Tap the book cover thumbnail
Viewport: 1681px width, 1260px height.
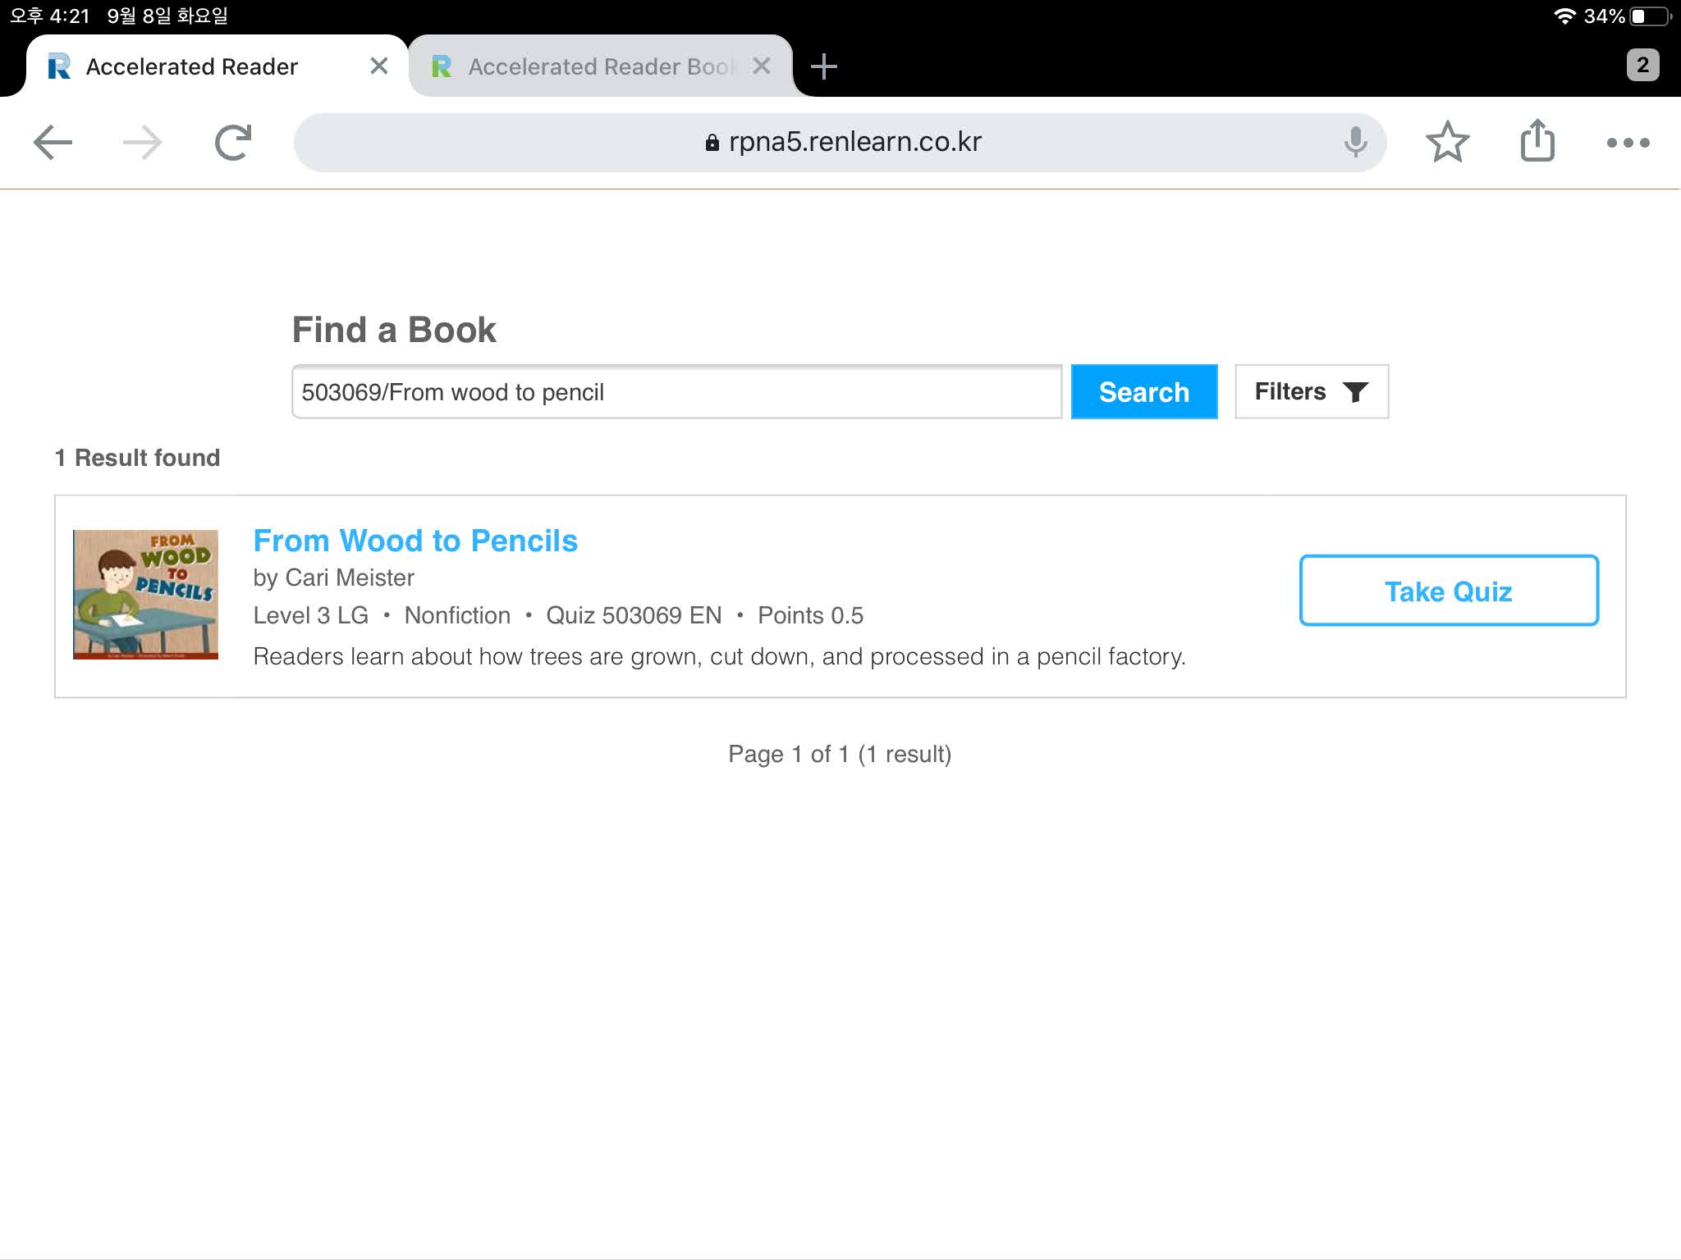[145, 594]
